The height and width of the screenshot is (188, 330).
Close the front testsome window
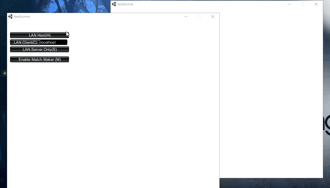click(x=213, y=17)
